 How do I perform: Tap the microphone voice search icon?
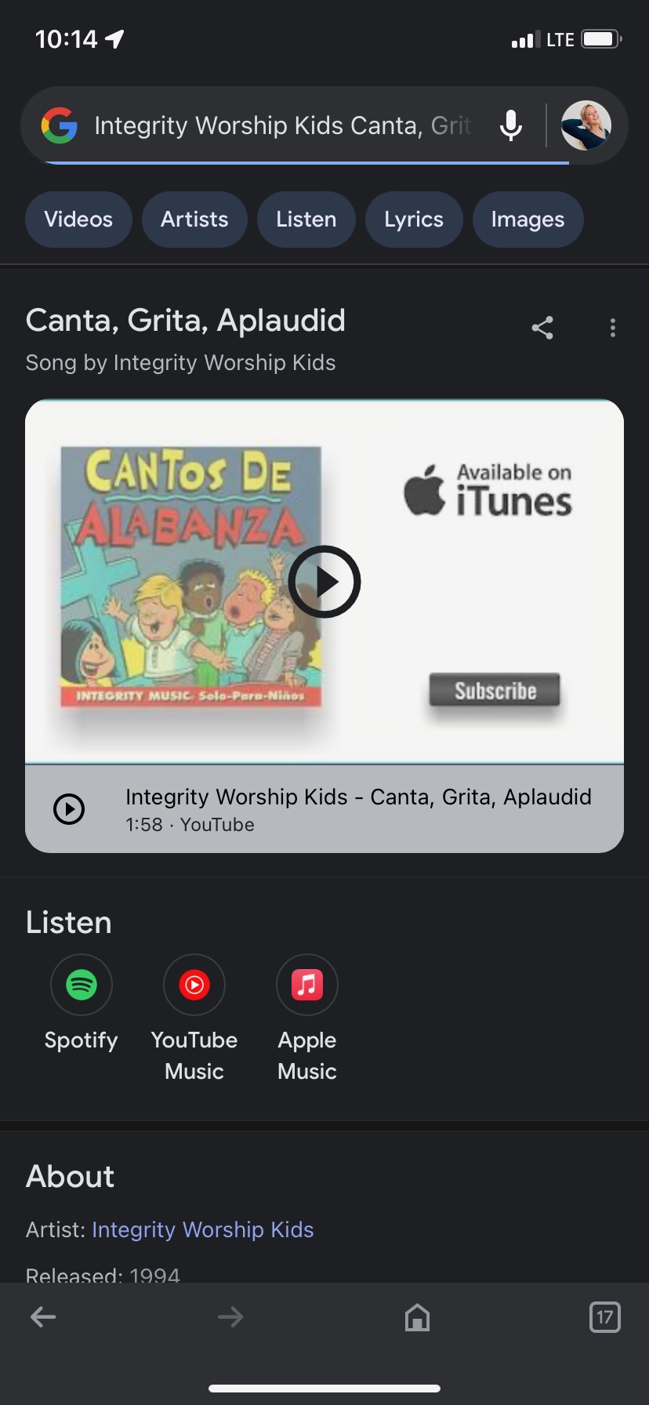(511, 125)
